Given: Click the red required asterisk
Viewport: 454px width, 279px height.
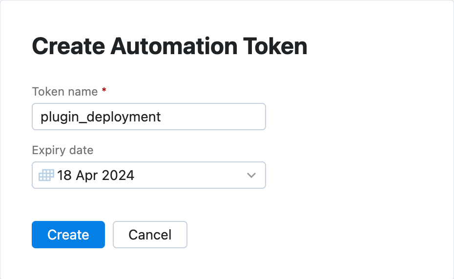Looking at the screenshot, I should 104,91.
